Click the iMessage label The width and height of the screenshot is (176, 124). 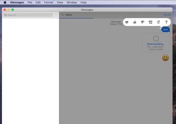pyautogui.click(x=116, y=22)
